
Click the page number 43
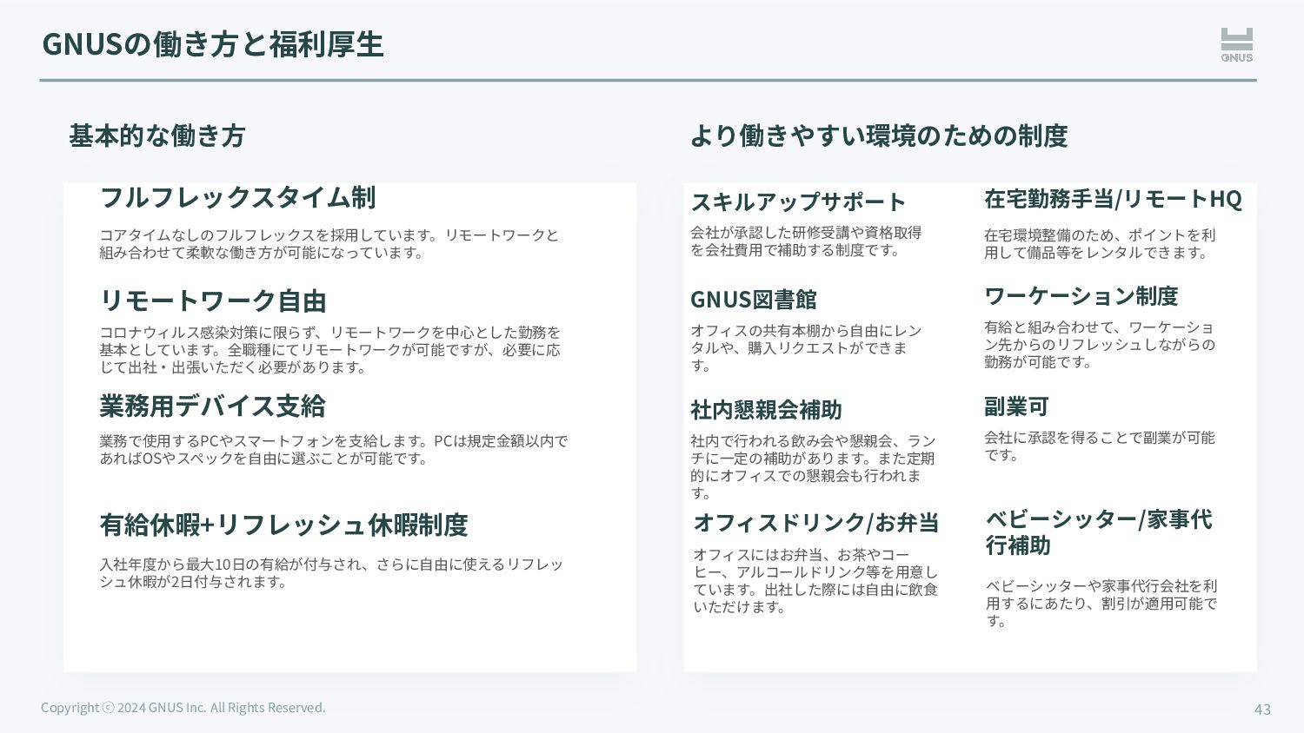point(1262,710)
